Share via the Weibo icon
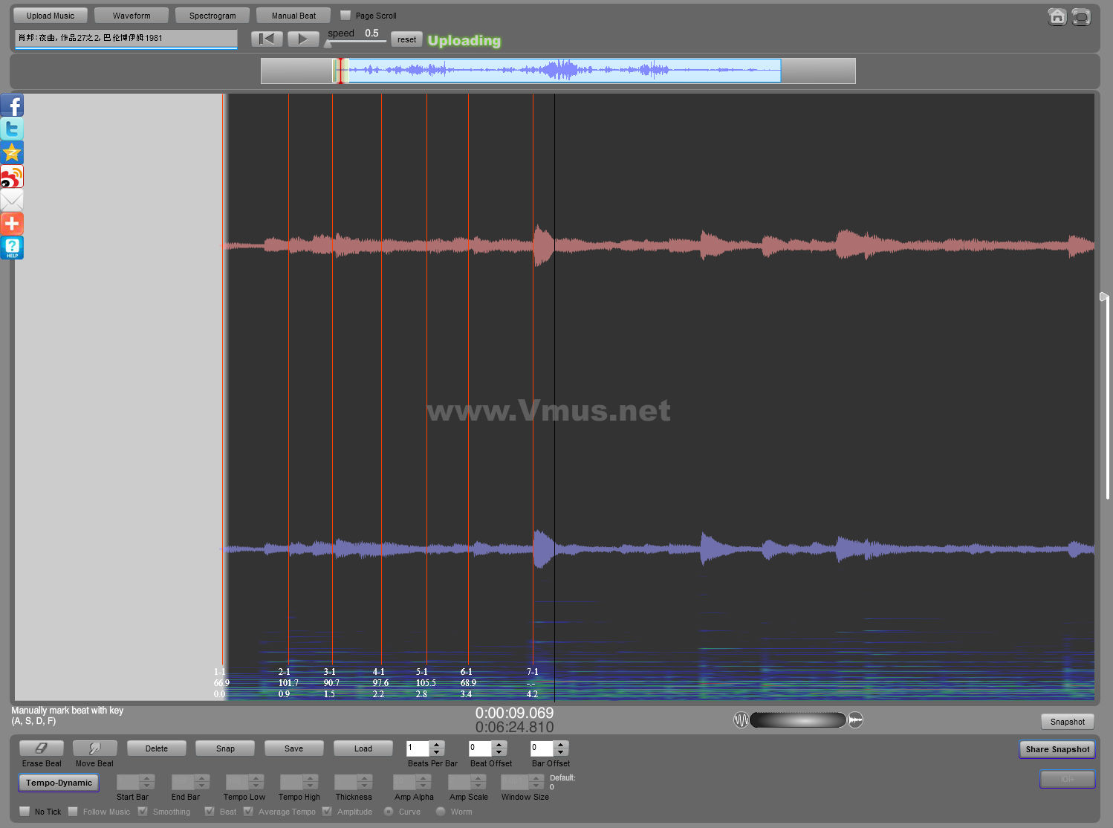The image size is (1113, 828). tap(12, 177)
